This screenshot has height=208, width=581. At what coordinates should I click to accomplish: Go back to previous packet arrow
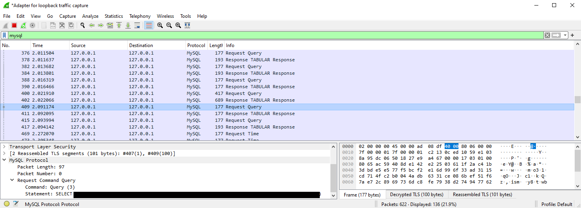tap(92, 25)
